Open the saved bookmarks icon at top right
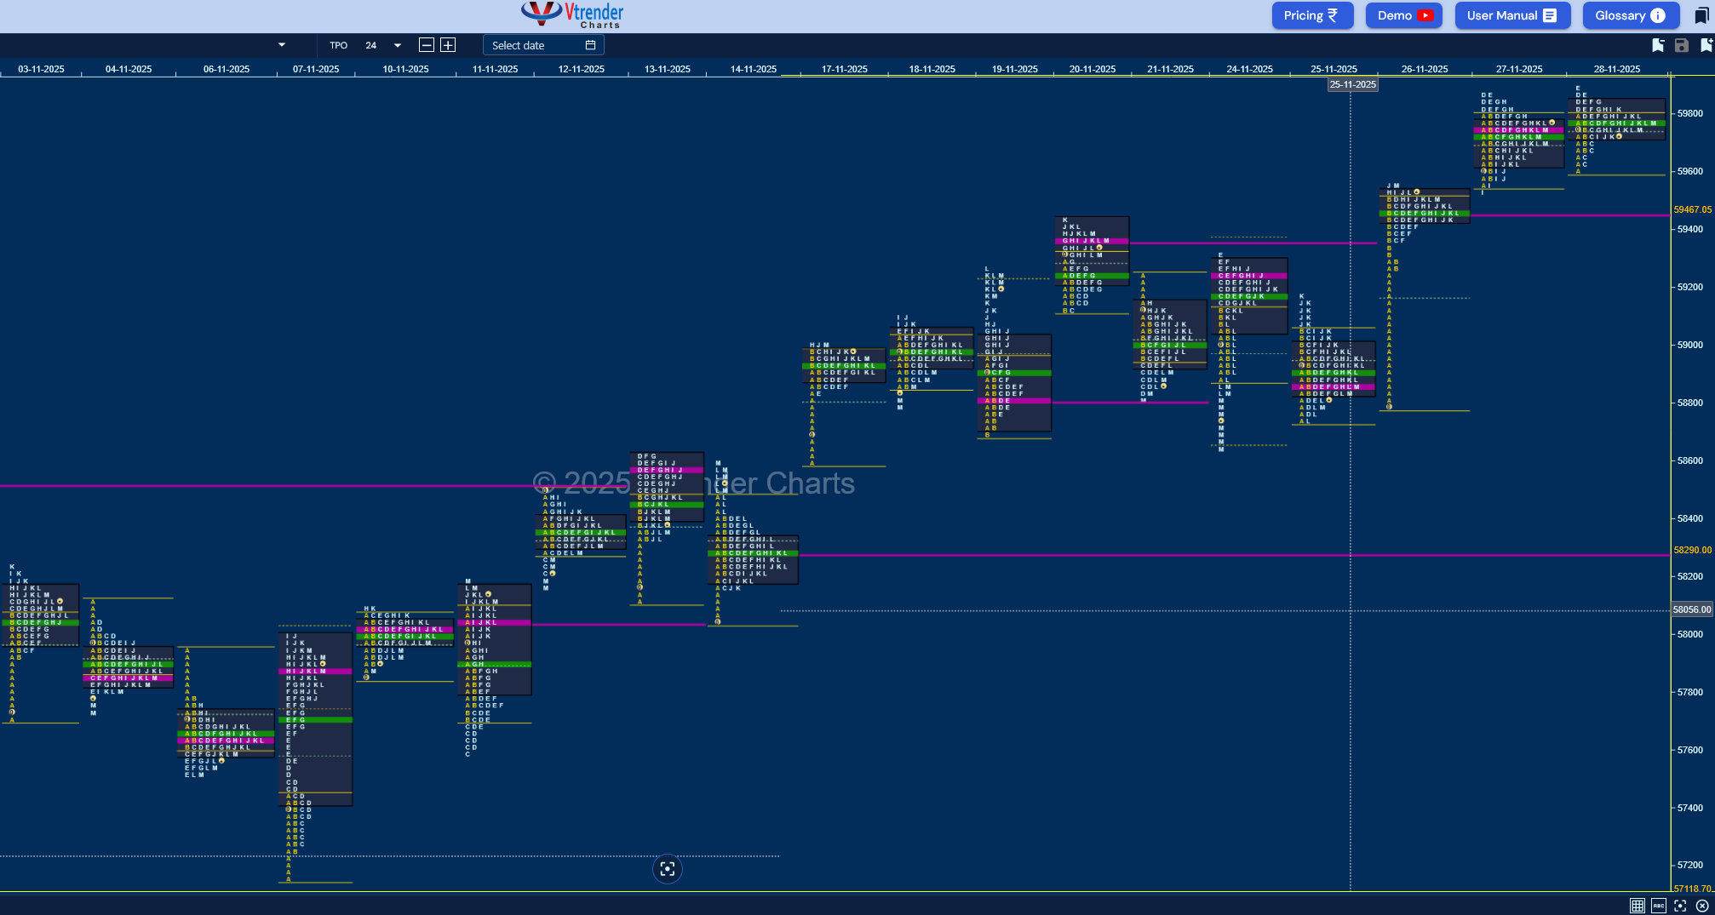Image resolution: width=1715 pixels, height=915 pixels. pos(1701,15)
